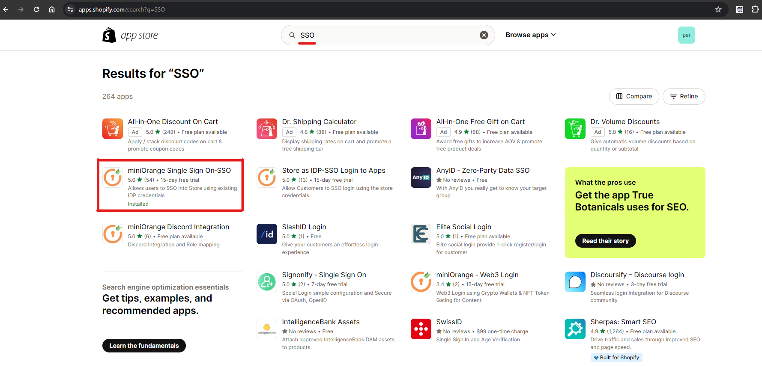Open All-in-One Free Gift on Cart title
Image resolution: width=762 pixels, height=367 pixels.
480,121
